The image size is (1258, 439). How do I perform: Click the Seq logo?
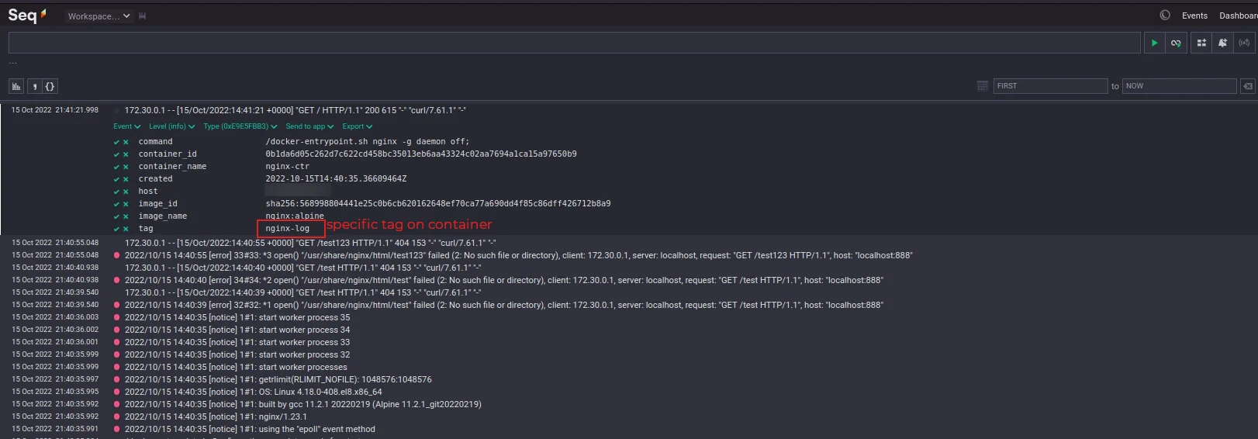pyautogui.click(x=27, y=15)
